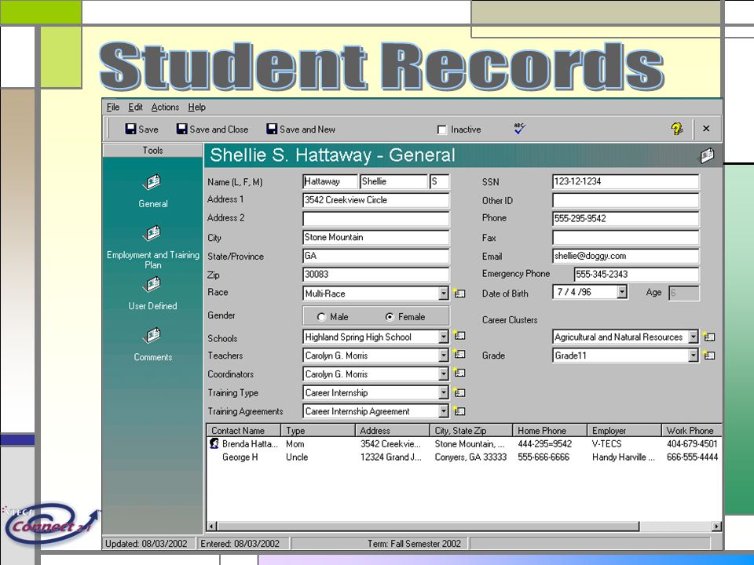This screenshot has width=754, height=565.
Task: Close the student record with X button
Action: coord(706,129)
